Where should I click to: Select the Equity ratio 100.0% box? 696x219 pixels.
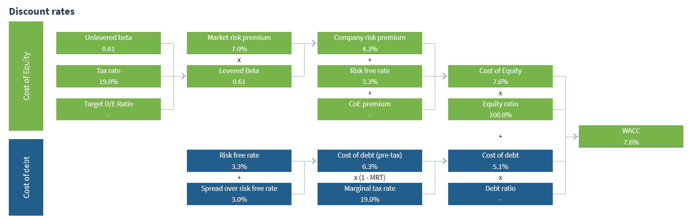[500, 109]
